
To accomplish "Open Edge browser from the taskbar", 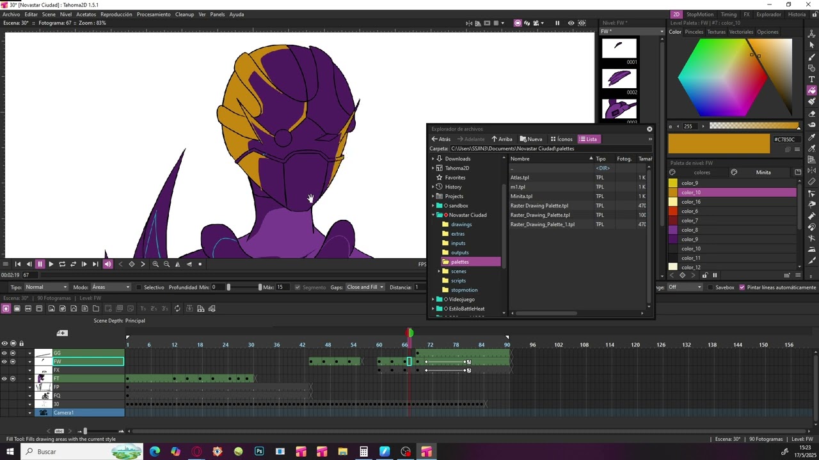I will coord(155,452).
